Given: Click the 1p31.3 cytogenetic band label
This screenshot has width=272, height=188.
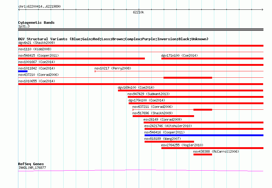Looking at the screenshot, I should coord(24,26).
